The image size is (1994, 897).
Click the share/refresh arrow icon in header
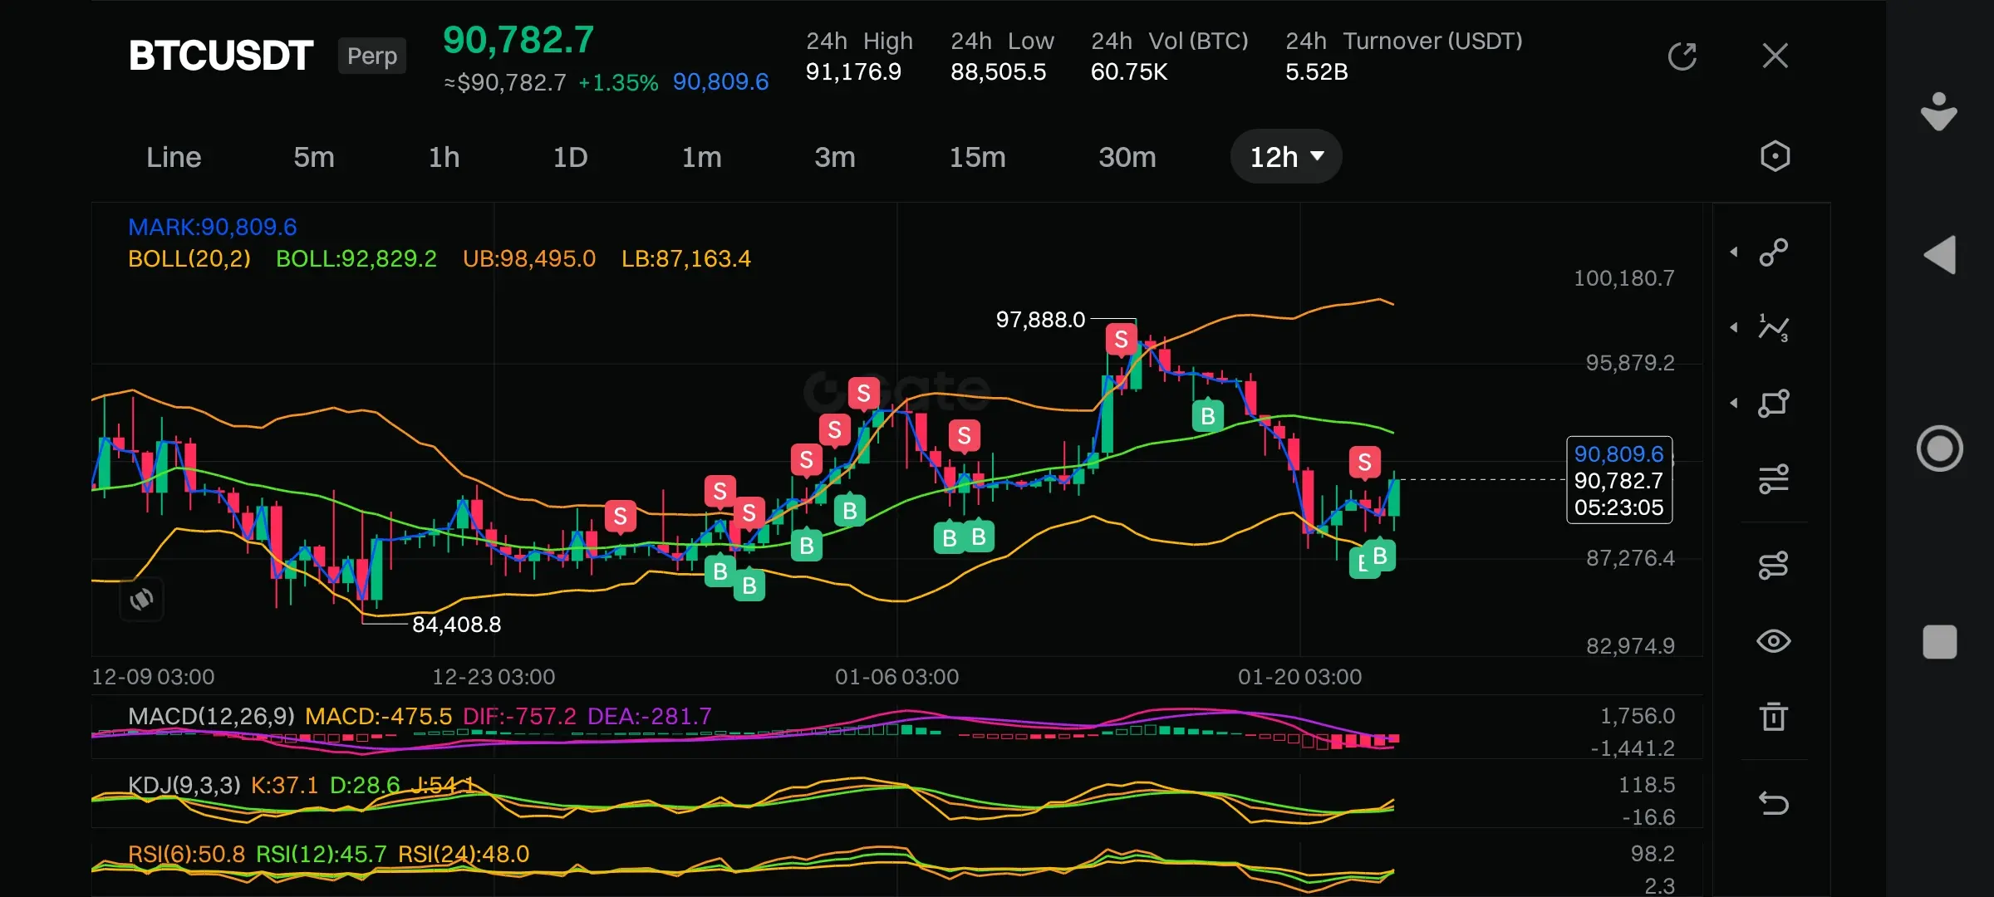(1682, 56)
